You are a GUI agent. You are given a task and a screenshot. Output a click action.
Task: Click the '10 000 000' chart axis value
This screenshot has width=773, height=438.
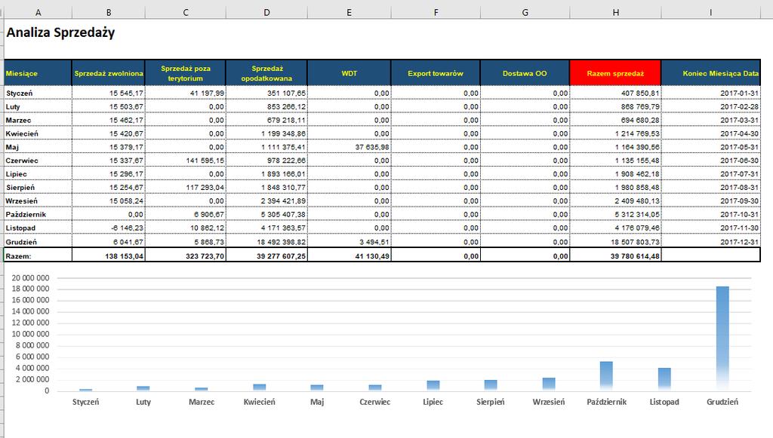[30, 334]
